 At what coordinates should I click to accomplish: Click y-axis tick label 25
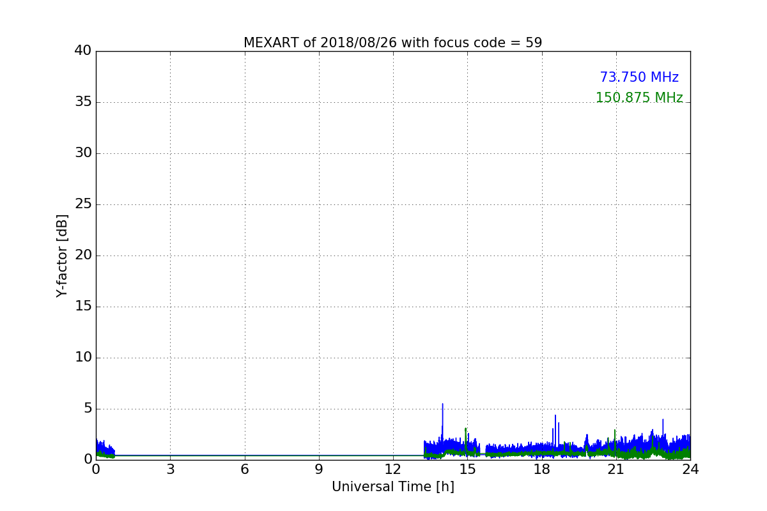pyautogui.click(x=83, y=204)
